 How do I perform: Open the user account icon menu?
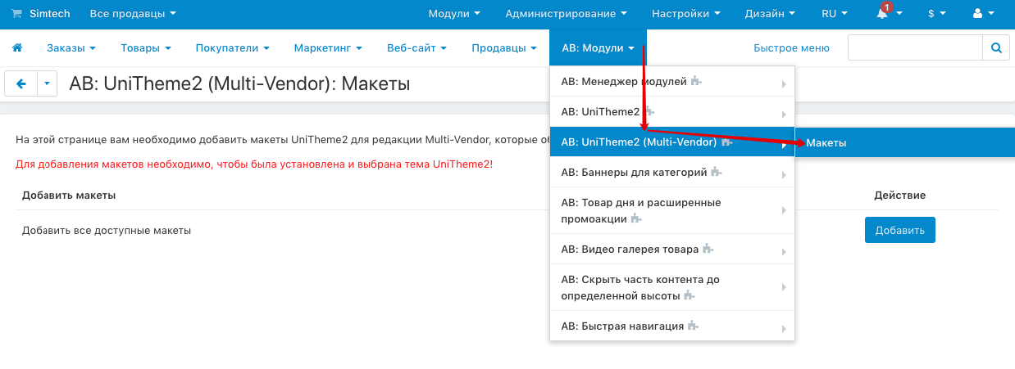981,14
